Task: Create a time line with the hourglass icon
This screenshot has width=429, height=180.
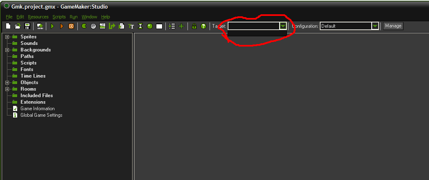Action: tap(140, 26)
